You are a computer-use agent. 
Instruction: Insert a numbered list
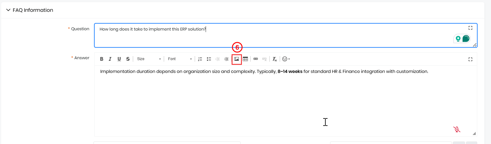(200, 59)
